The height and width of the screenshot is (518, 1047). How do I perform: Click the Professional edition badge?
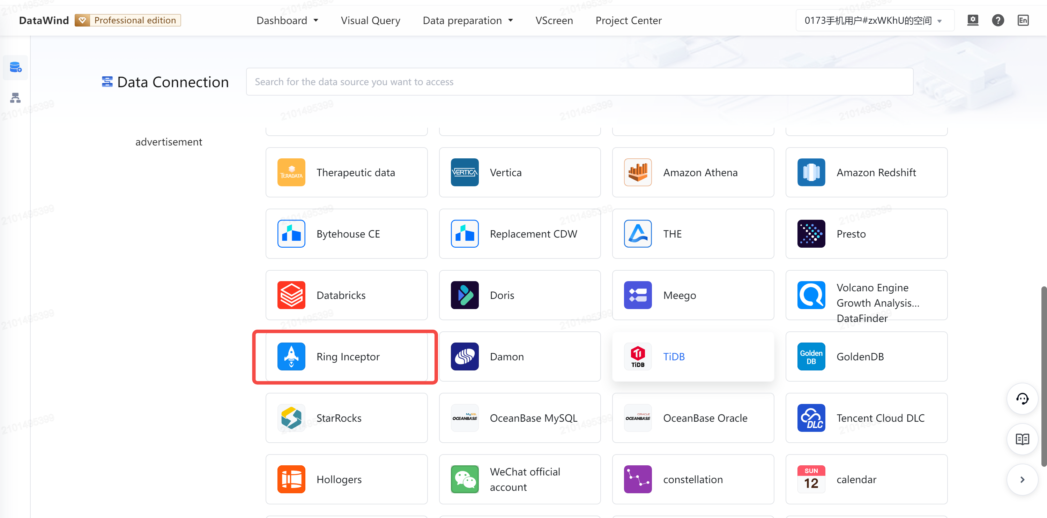(128, 20)
